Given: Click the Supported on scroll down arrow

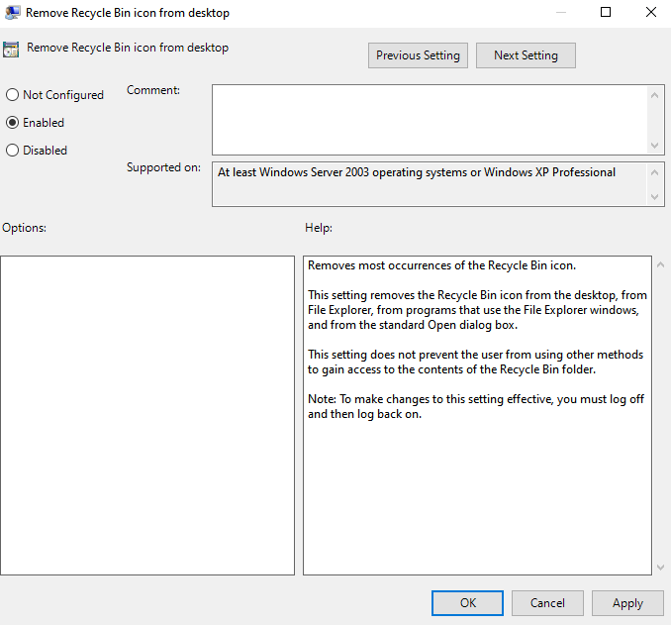Looking at the screenshot, I should tap(654, 197).
